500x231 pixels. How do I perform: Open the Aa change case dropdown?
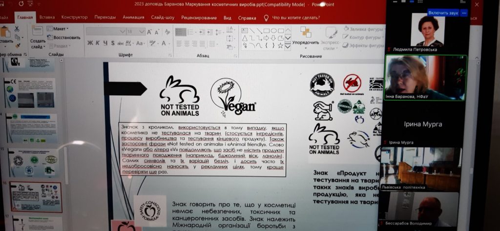coord(141,43)
